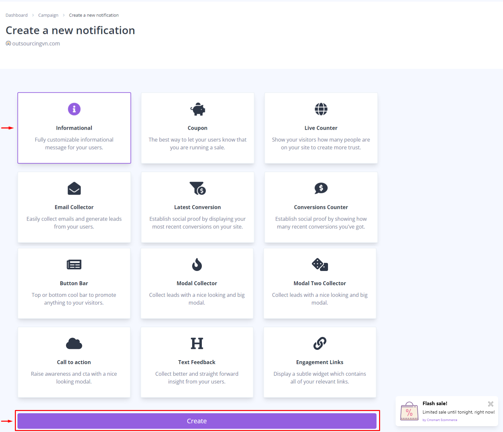503x432 pixels.
Task: Go to Dashboard in the breadcrumb
Action: click(16, 15)
